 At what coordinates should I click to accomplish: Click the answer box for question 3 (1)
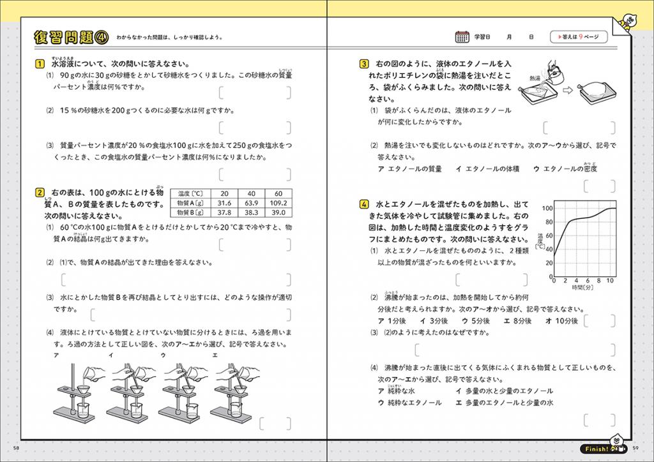click(579, 128)
